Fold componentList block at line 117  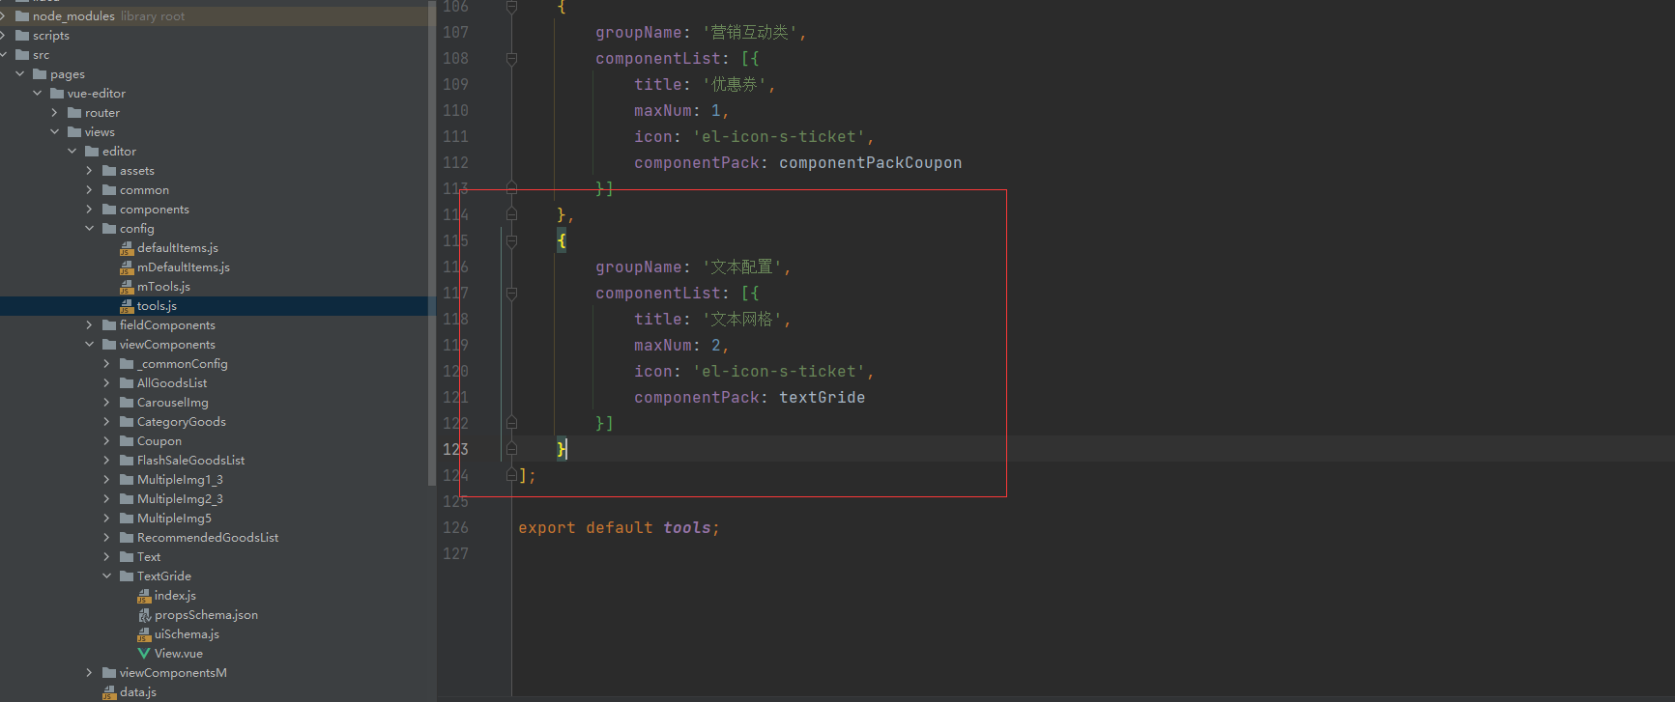click(x=511, y=294)
